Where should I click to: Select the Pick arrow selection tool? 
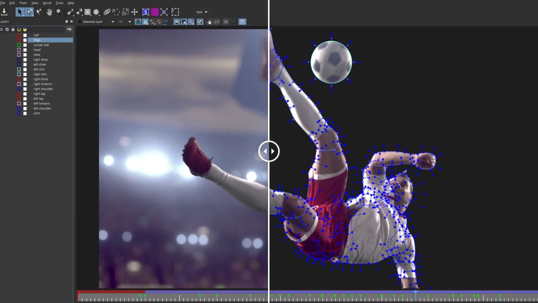coord(19,12)
